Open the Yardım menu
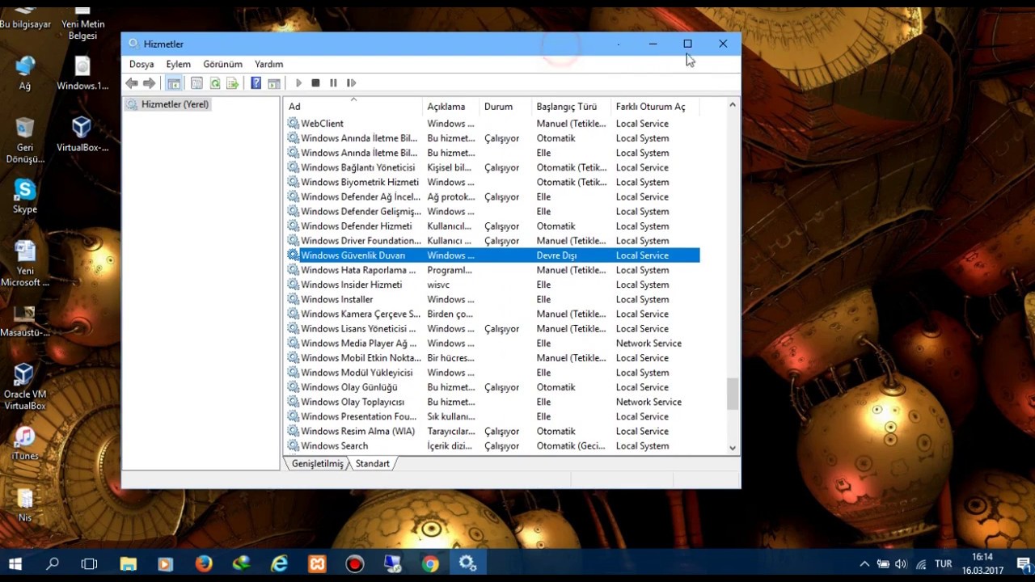This screenshot has width=1035, height=582. 268,64
